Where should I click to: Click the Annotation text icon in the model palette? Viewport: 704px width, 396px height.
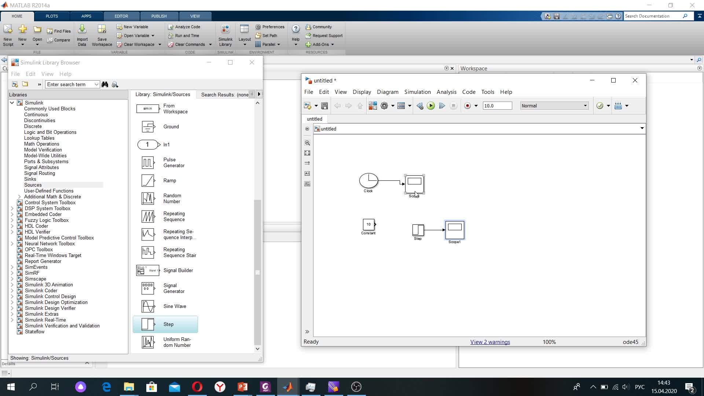307,173
